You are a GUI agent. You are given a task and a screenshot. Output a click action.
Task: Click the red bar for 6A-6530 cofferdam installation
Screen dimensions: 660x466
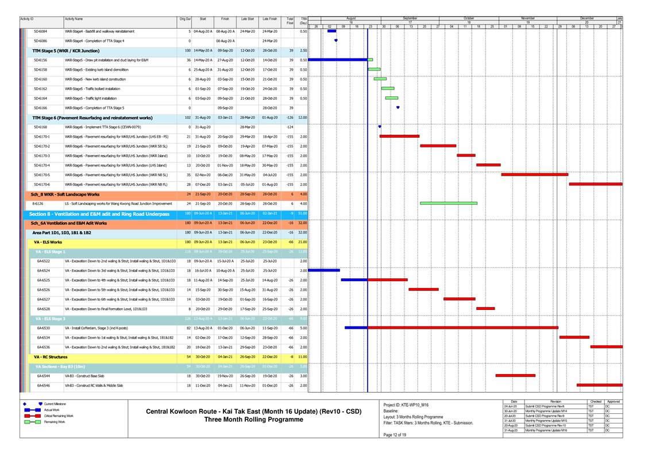click(462, 328)
